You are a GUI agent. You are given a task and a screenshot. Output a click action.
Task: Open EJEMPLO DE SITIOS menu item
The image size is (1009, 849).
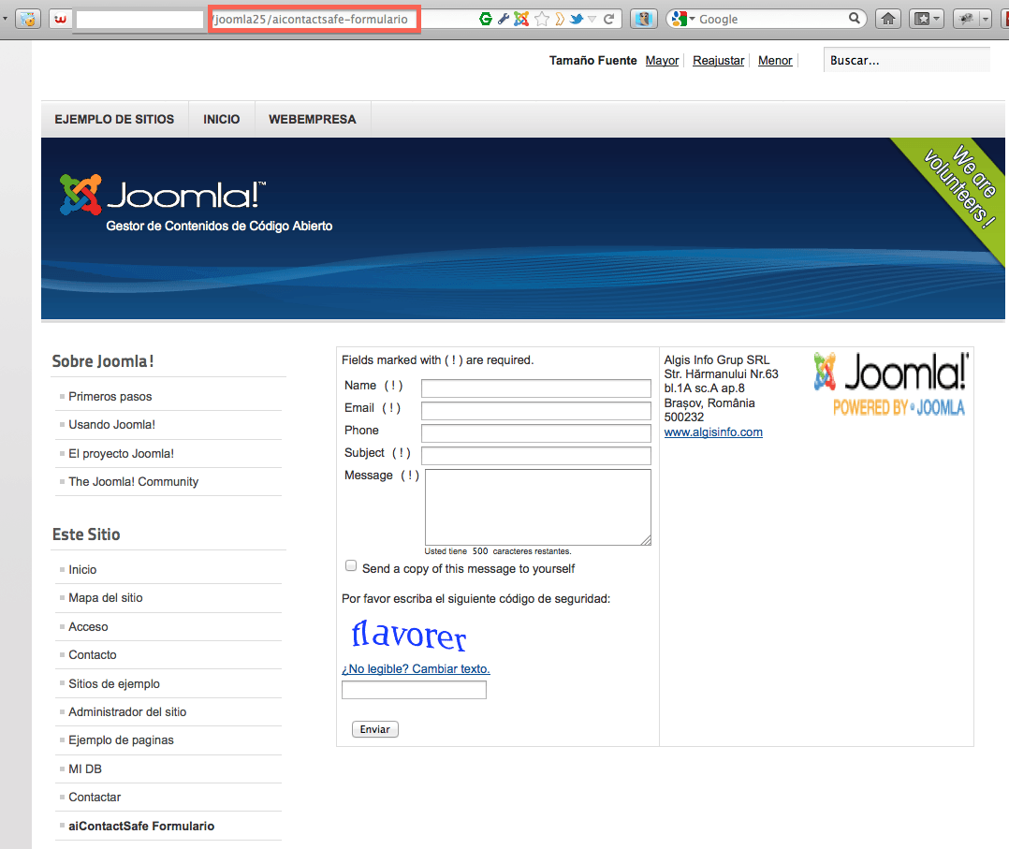(x=114, y=119)
